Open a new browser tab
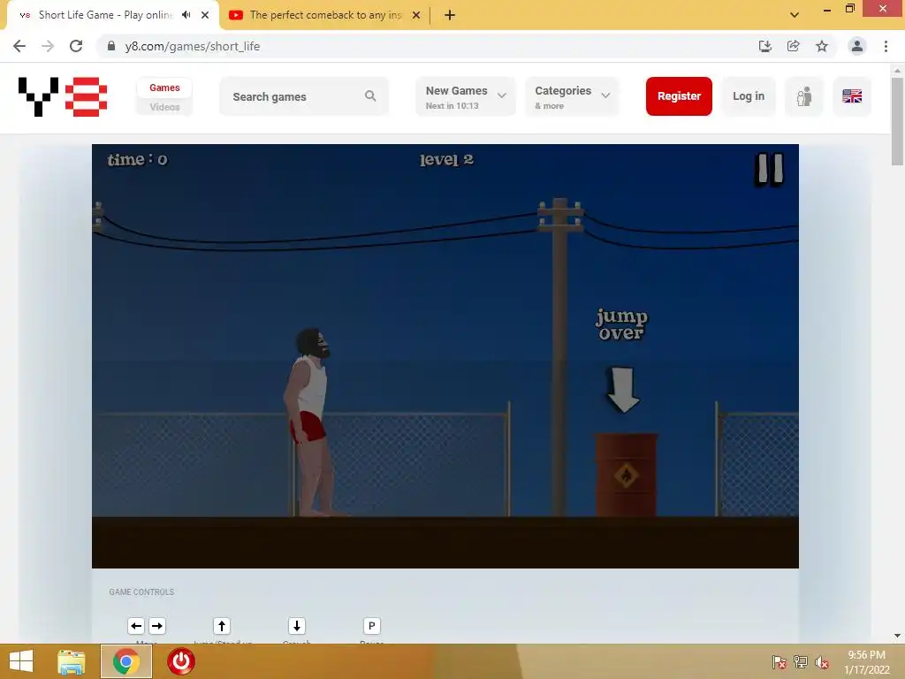 tap(450, 15)
